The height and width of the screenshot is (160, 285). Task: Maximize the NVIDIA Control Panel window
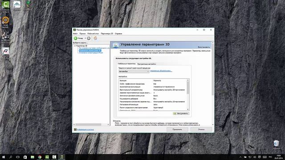(204, 30)
